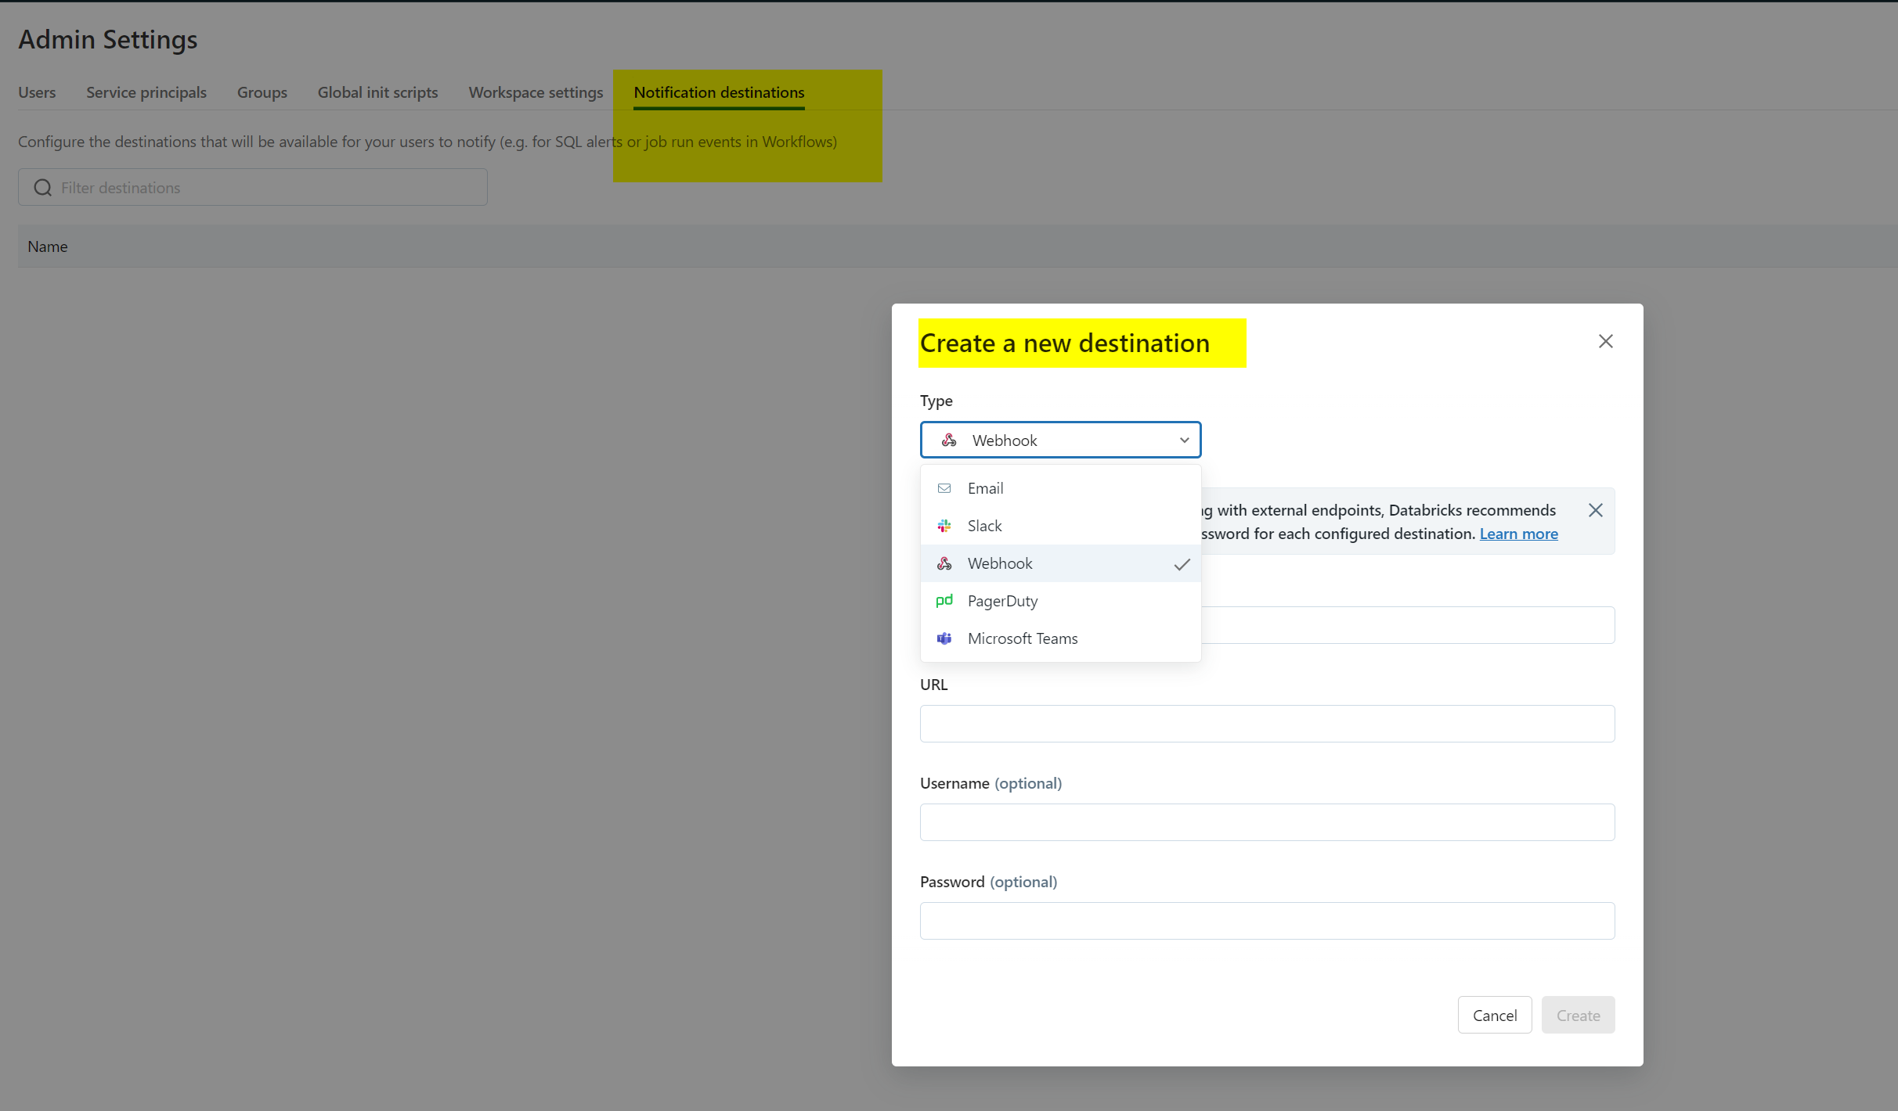Viewport: 1898px width, 1111px height.
Task: Open the Learn more link
Action: [1517, 534]
